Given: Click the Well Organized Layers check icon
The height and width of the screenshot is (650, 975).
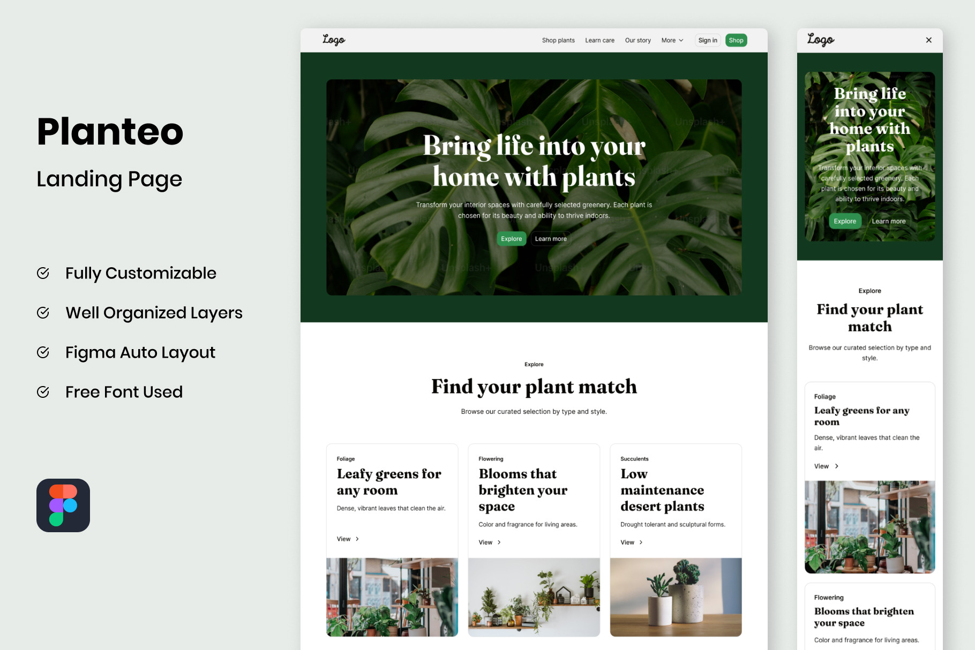Looking at the screenshot, I should 43,313.
